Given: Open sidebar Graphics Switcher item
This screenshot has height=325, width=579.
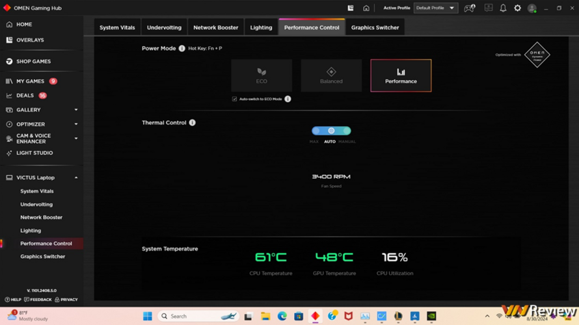Looking at the screenshot, I should pos(42,256).
